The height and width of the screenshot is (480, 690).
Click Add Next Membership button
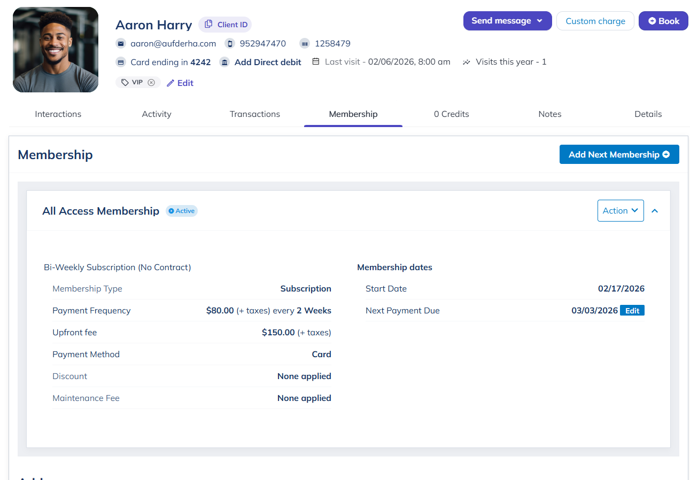(x=619, y=154)
